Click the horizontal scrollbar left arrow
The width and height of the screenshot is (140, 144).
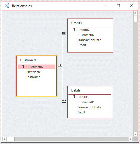(x=4, y=139)
